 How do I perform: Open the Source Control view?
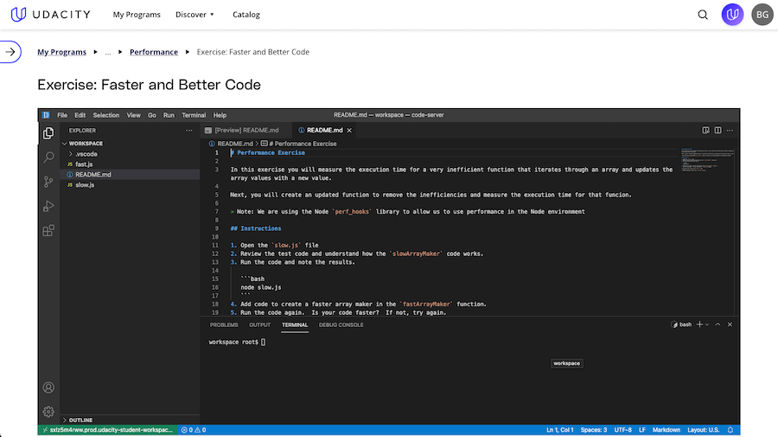tap(48, 182)
